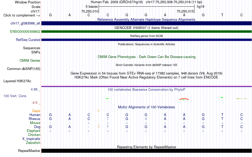
Task: Click the -4.5 PhyloP lower limit value
Action: (x=34, y=103)
